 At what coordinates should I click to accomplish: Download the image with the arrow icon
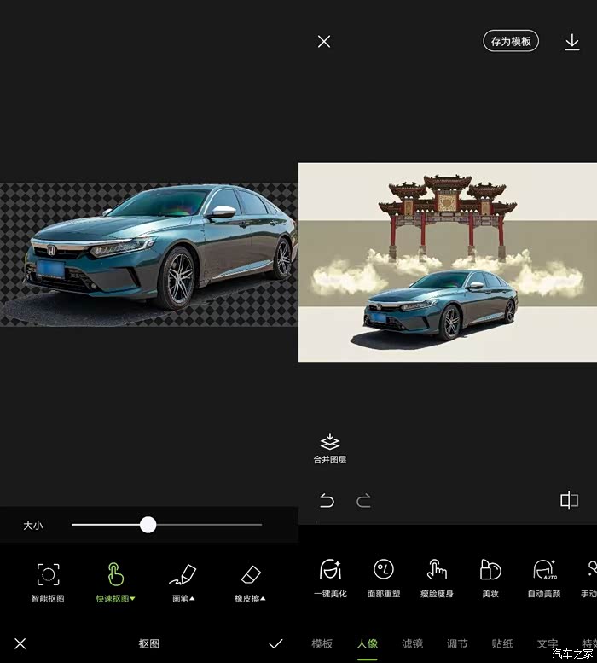tap(572, 43)
